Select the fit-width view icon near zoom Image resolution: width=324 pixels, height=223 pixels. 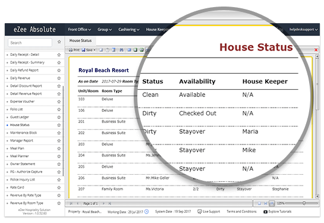272,203
